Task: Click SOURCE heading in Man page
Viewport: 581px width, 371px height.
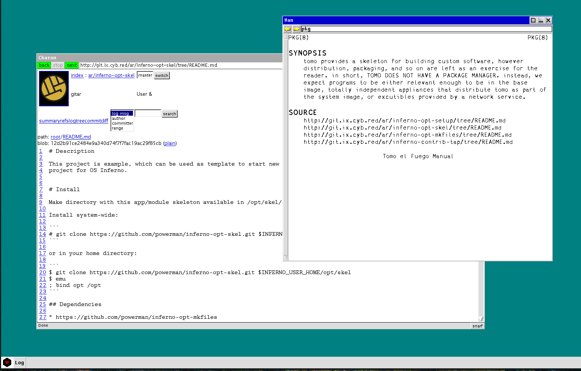Action: 303,113
